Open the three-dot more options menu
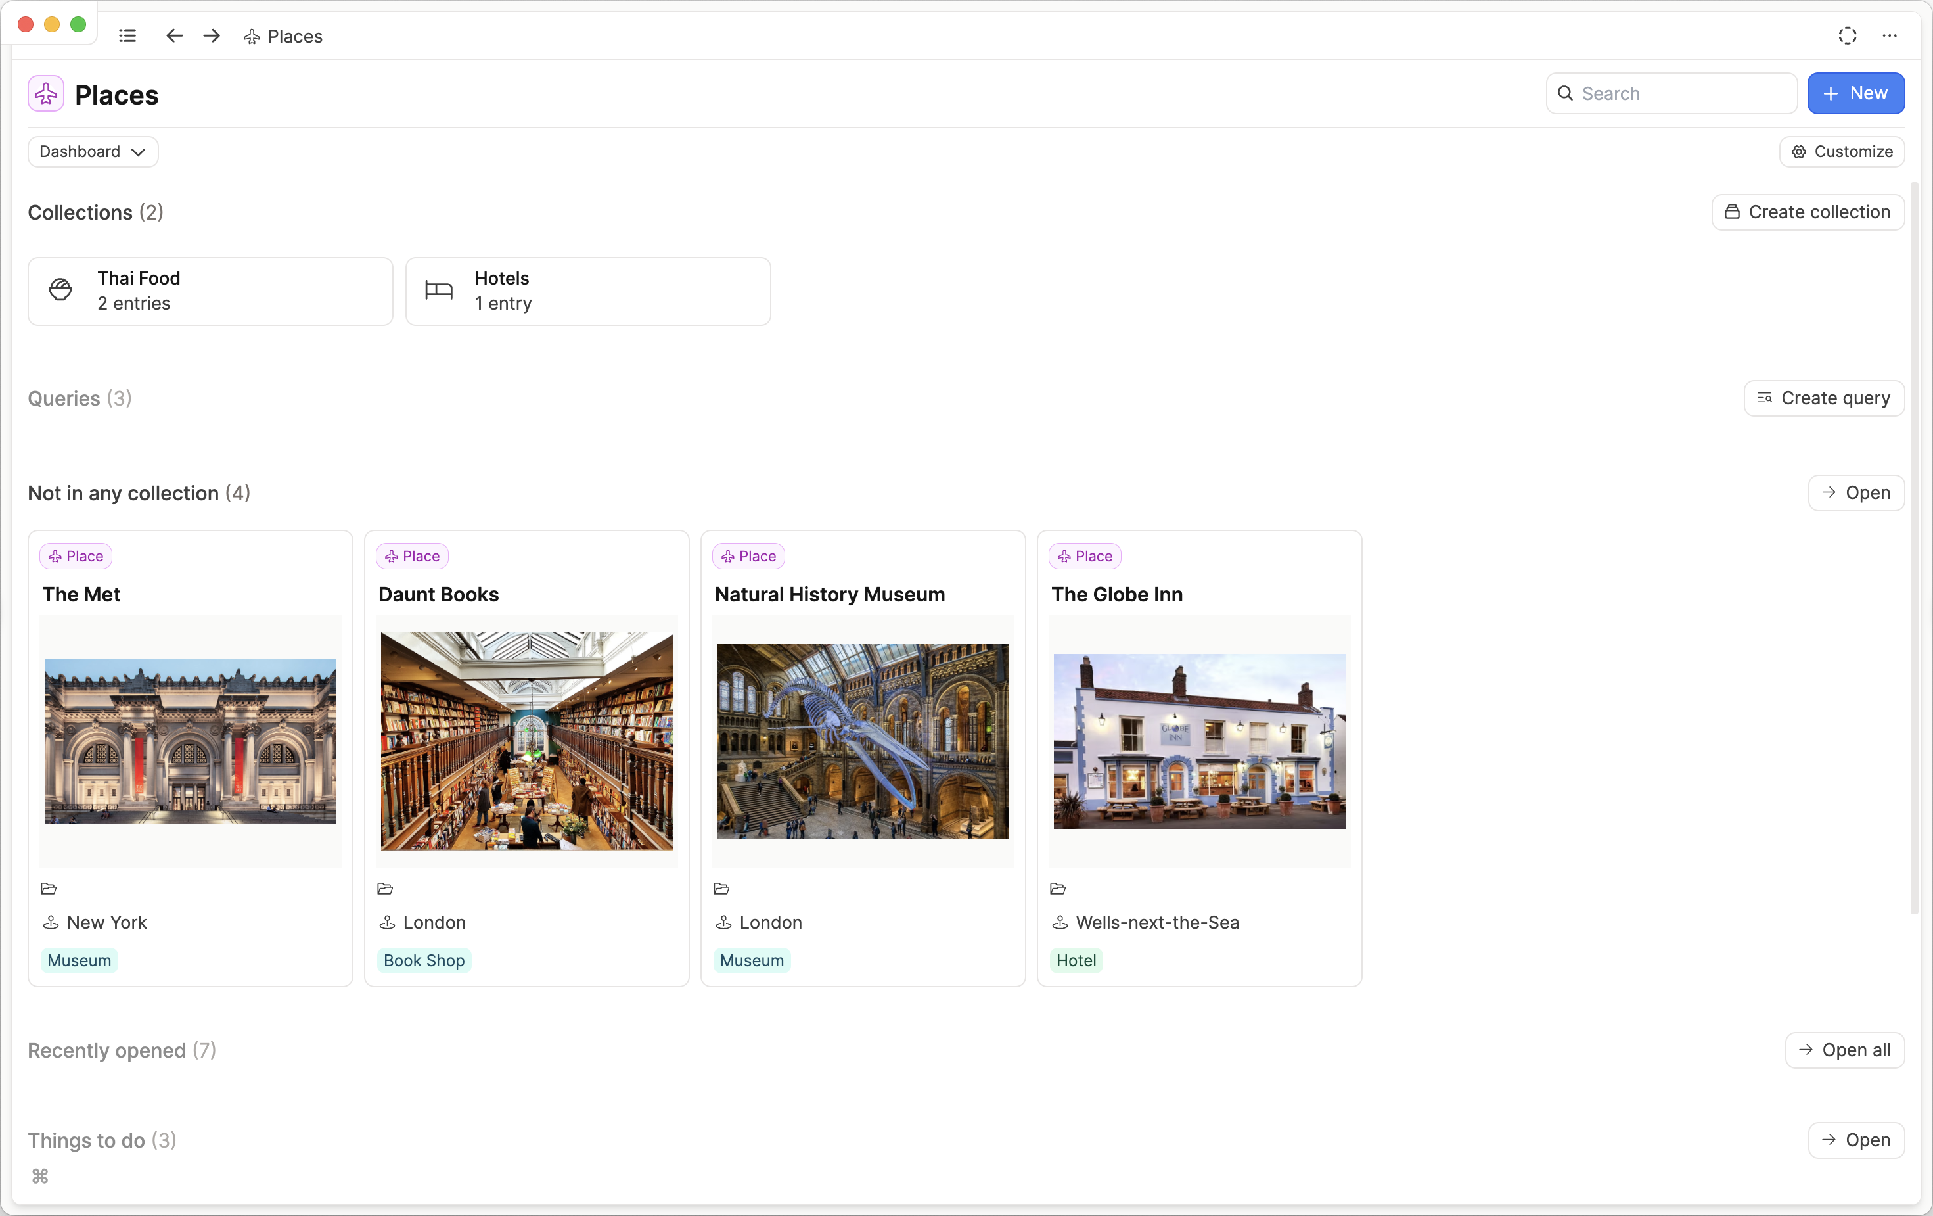 click(1890, 36)
